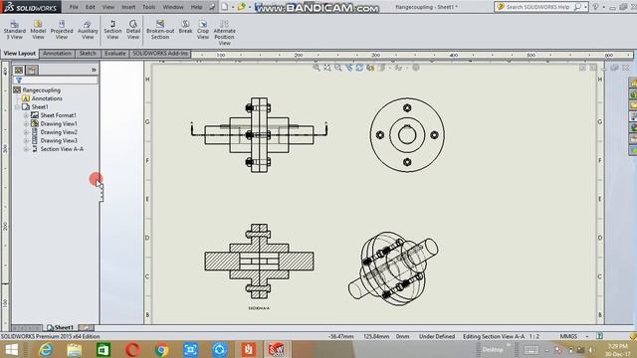Choose Alternate Position View tool
The width and height of the screenshot is (637, 358).
click(224, 33)
